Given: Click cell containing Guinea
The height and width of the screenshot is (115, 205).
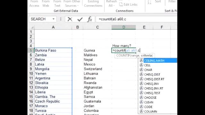Looking at the screenshot, I should tap(97, 50).
